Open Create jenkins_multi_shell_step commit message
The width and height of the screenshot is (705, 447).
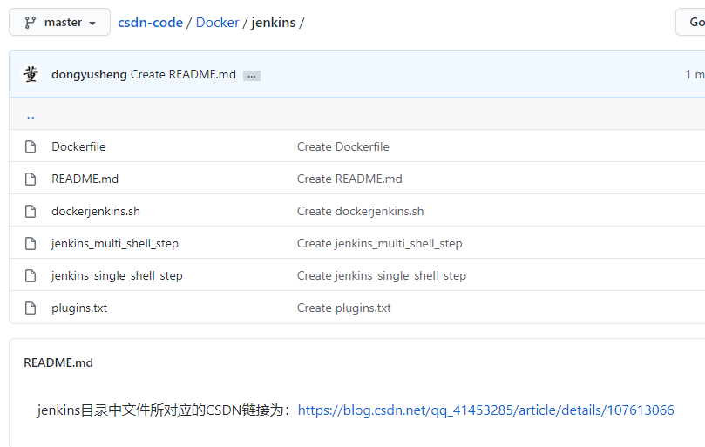click(x=379, y=244)
